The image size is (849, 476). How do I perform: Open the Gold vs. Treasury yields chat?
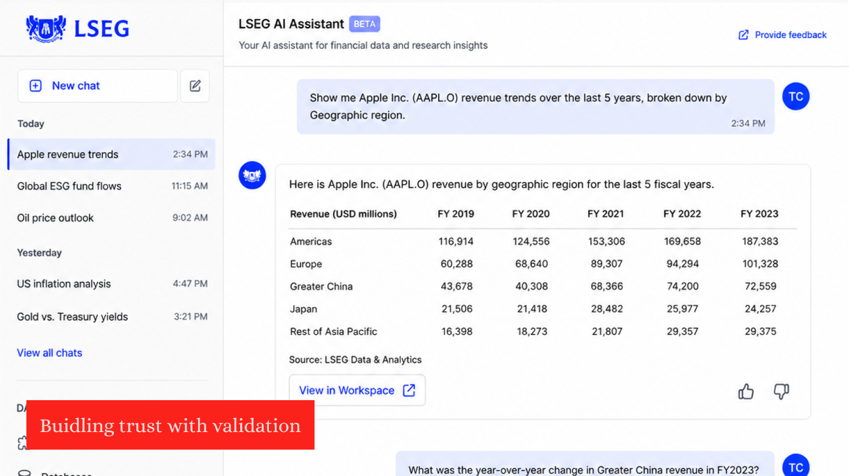pos(112,317)
